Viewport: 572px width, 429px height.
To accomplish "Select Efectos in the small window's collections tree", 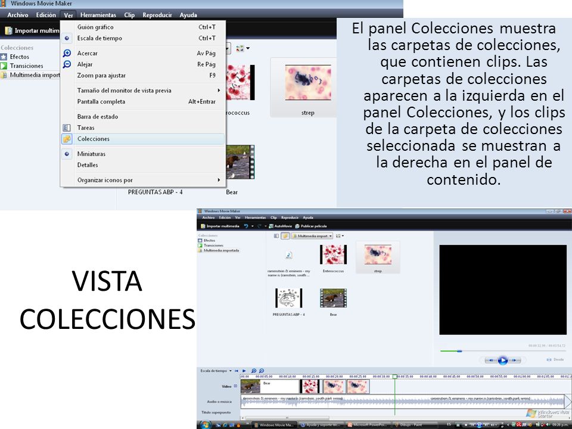I will coord(207,241).
